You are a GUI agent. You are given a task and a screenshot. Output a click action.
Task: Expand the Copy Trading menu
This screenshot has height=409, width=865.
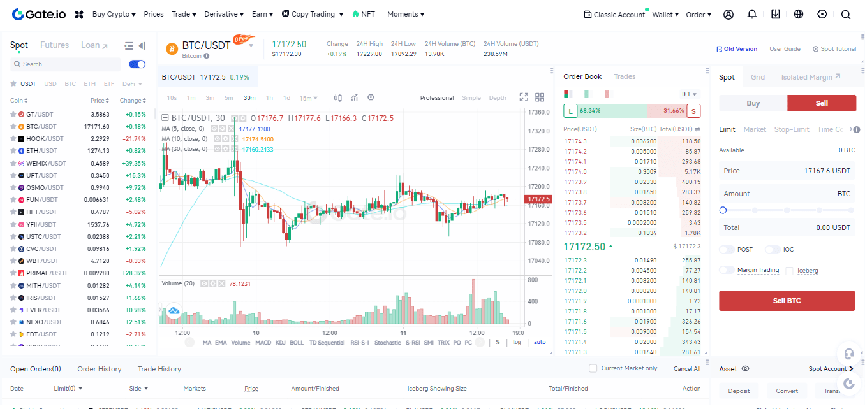click(x=313, y=13)
